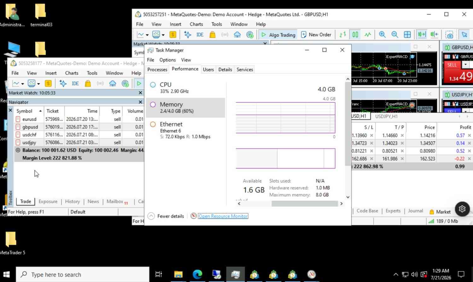473x282 pixels.
Task: Toggle candlestick chart mode
Action: click(x=355, y=35)
